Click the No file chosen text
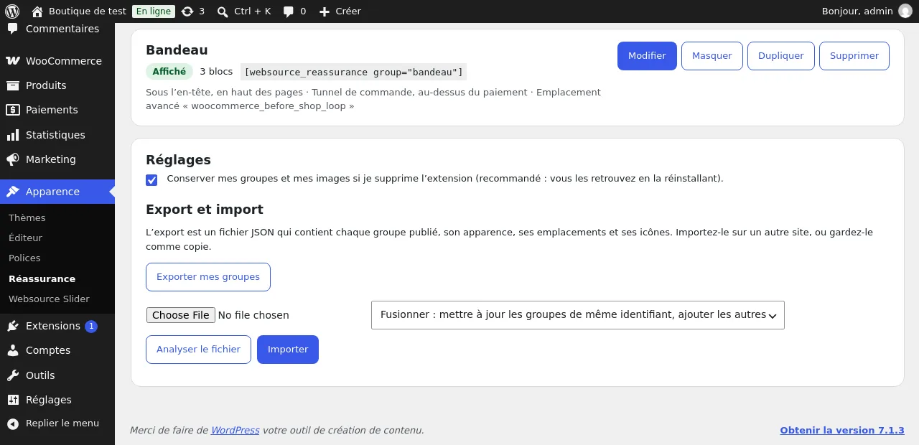 pyautogui.click(x=253, y=315)
